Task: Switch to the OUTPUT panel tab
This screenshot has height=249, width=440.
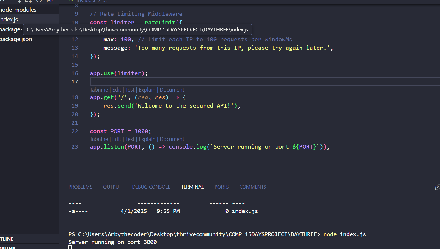Action: [112, 187]
